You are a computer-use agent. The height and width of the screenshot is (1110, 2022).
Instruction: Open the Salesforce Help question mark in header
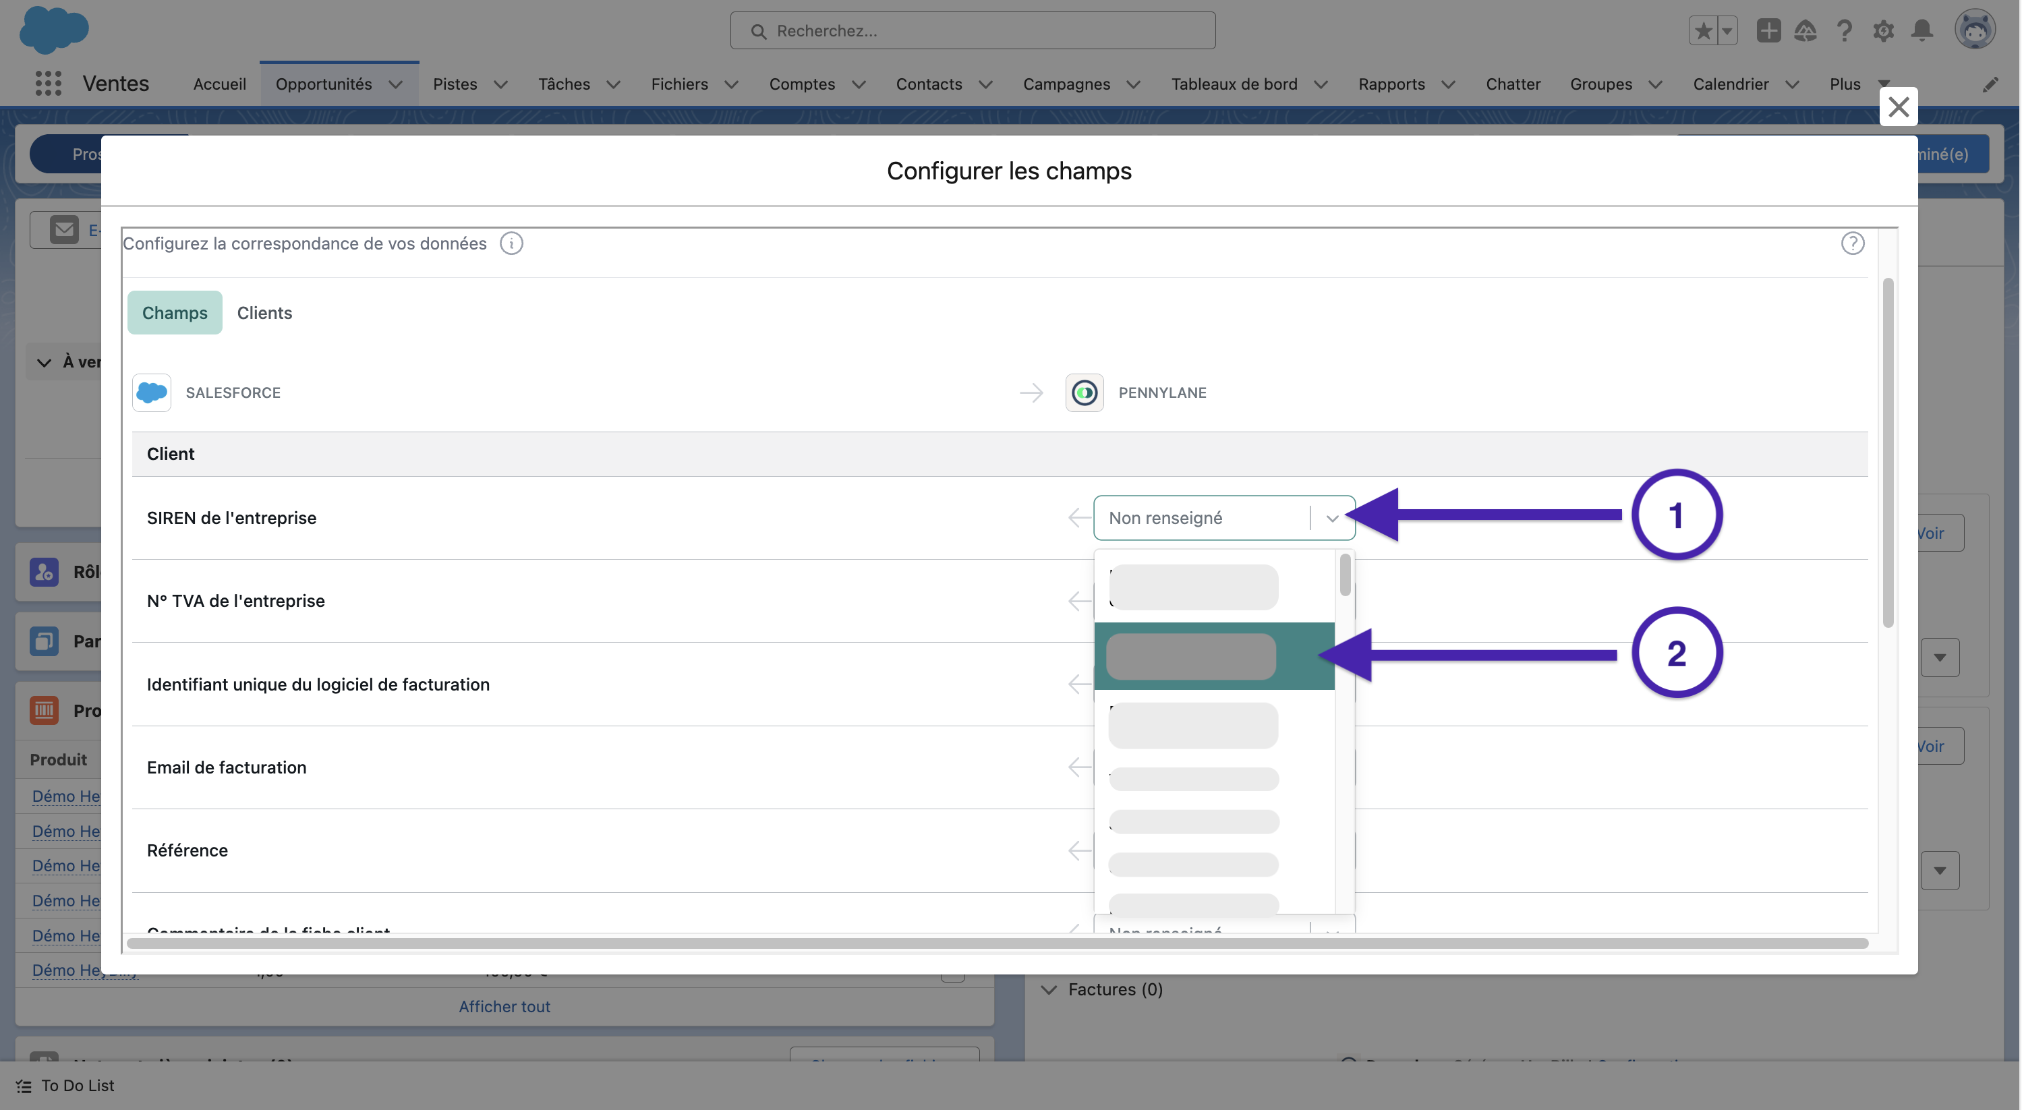[1844, 30]
